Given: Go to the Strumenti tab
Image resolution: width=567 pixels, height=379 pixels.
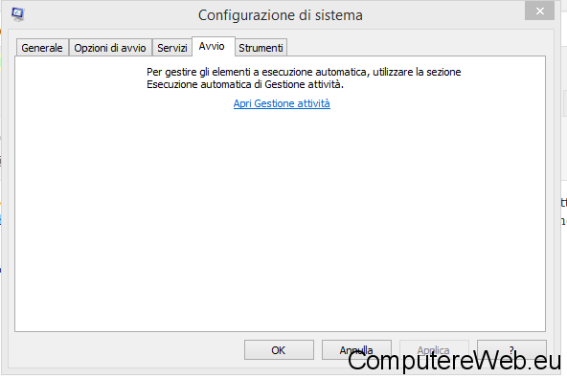Looking at the screenshot, I should coord(261,48).
